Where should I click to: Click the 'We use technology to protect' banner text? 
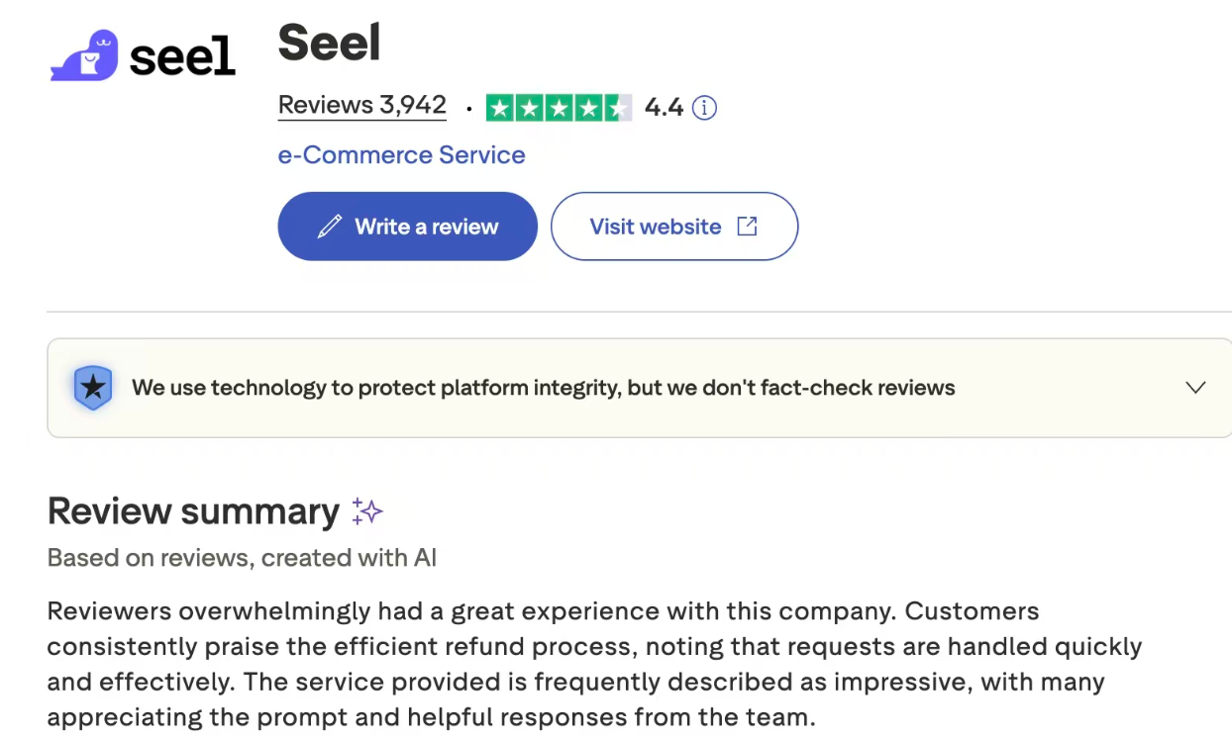pos(543,388)
